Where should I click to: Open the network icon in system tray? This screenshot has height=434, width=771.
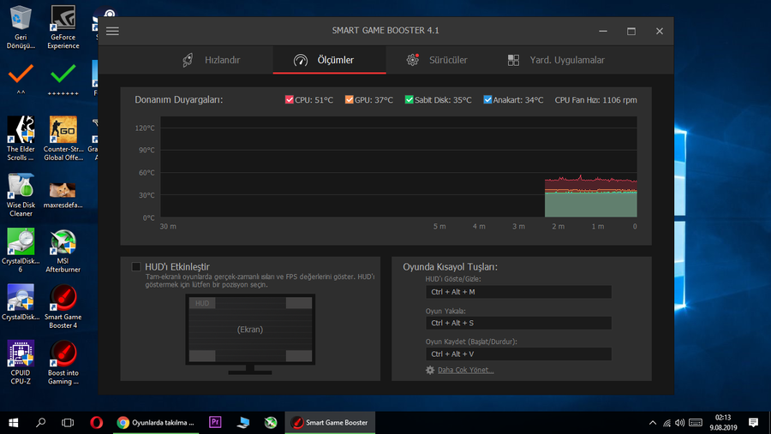666,423
